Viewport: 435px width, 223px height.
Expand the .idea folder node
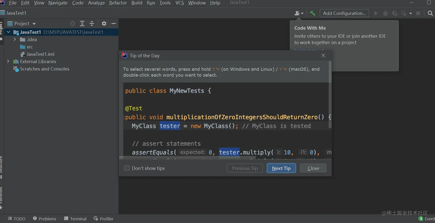tap(15, 39)
